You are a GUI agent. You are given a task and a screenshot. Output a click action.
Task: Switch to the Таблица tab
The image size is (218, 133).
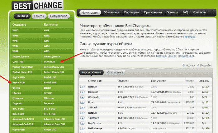tap(22, 16)
